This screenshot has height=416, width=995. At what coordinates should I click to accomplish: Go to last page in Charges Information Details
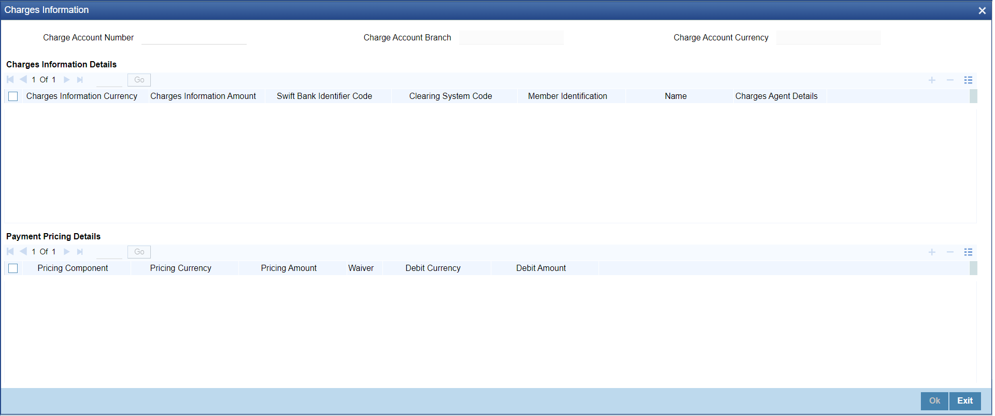click(x=80, y=80)
